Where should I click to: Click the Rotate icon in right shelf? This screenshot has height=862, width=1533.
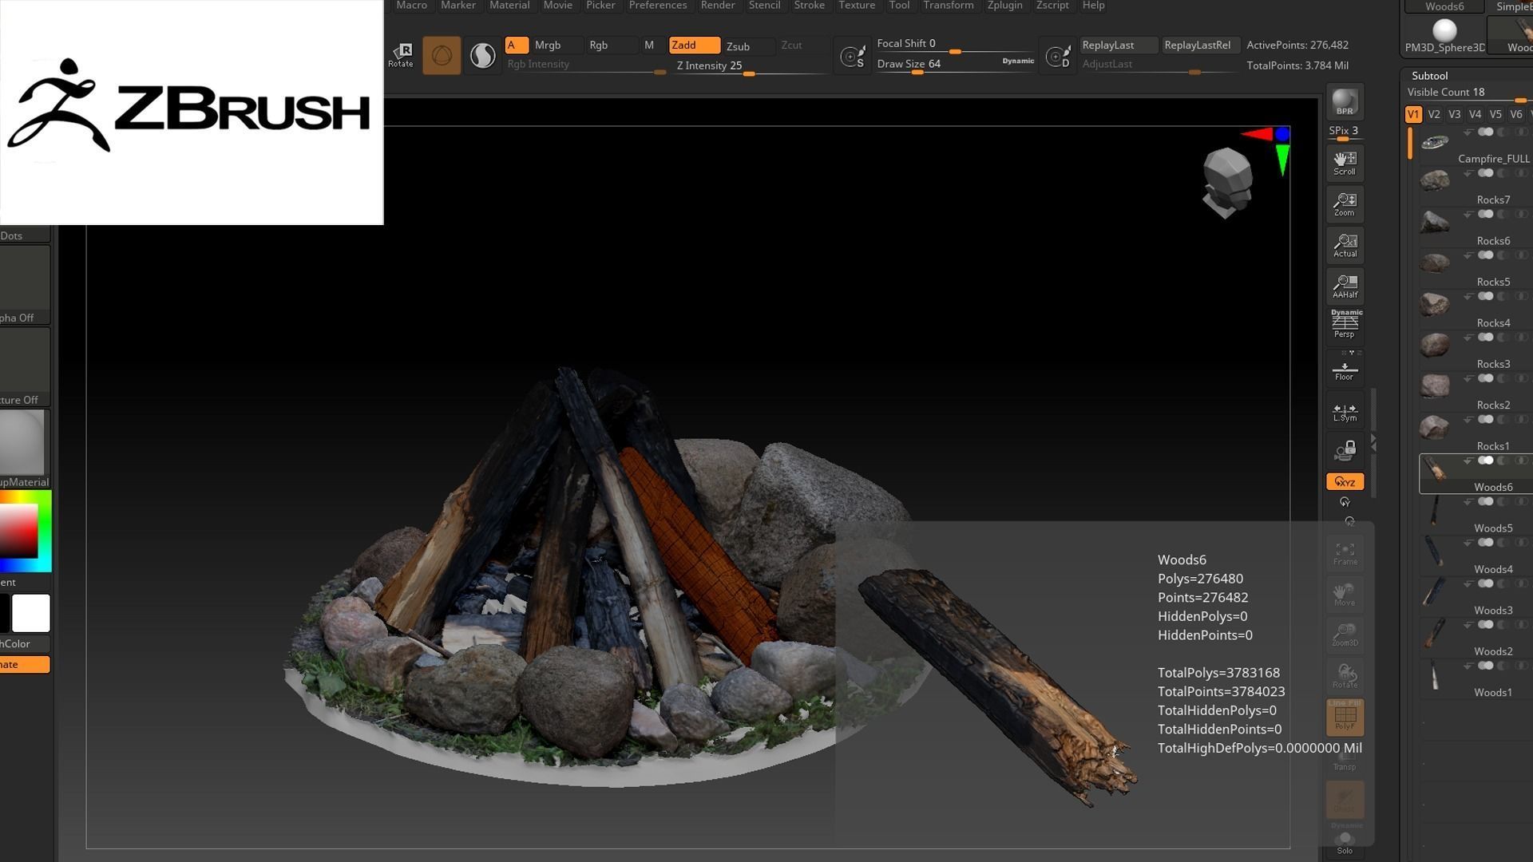pos(1345,675)
